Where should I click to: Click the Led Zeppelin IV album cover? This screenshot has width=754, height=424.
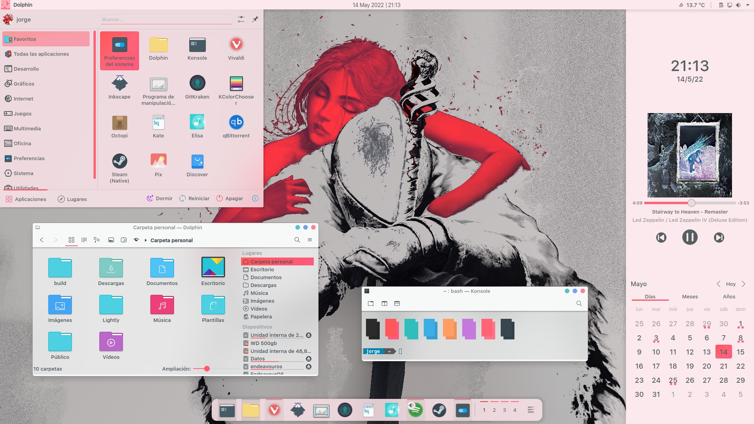(x=690, y=155)
